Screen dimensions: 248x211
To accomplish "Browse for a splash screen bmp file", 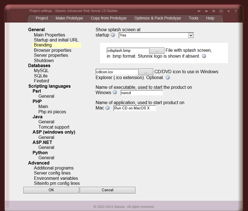I will pyautogui.click(x=157, y=50).
